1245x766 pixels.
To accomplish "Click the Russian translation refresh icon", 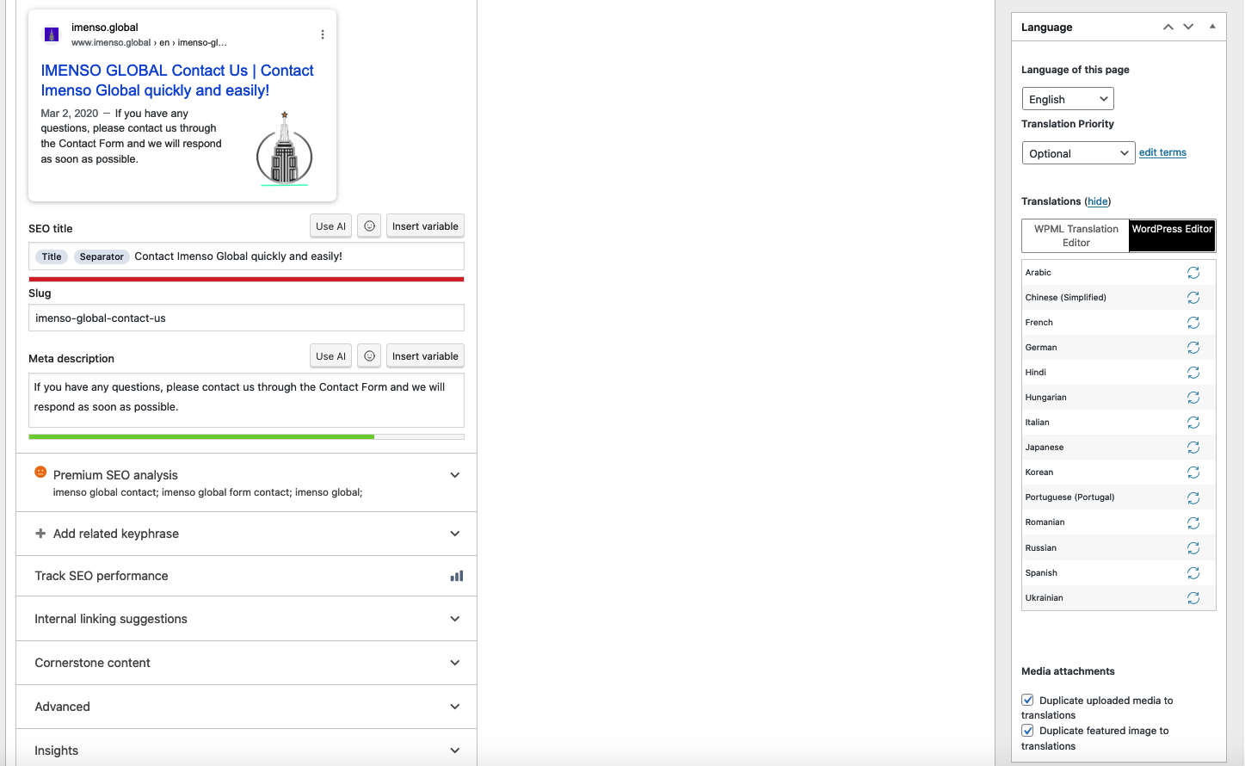I will pos(1193,548).
